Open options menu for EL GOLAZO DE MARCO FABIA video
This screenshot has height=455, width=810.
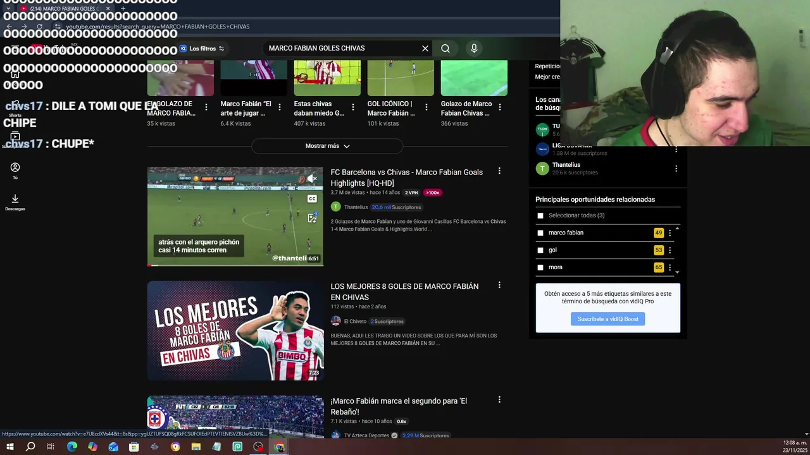pyautogui.click(x=206, y=107)
